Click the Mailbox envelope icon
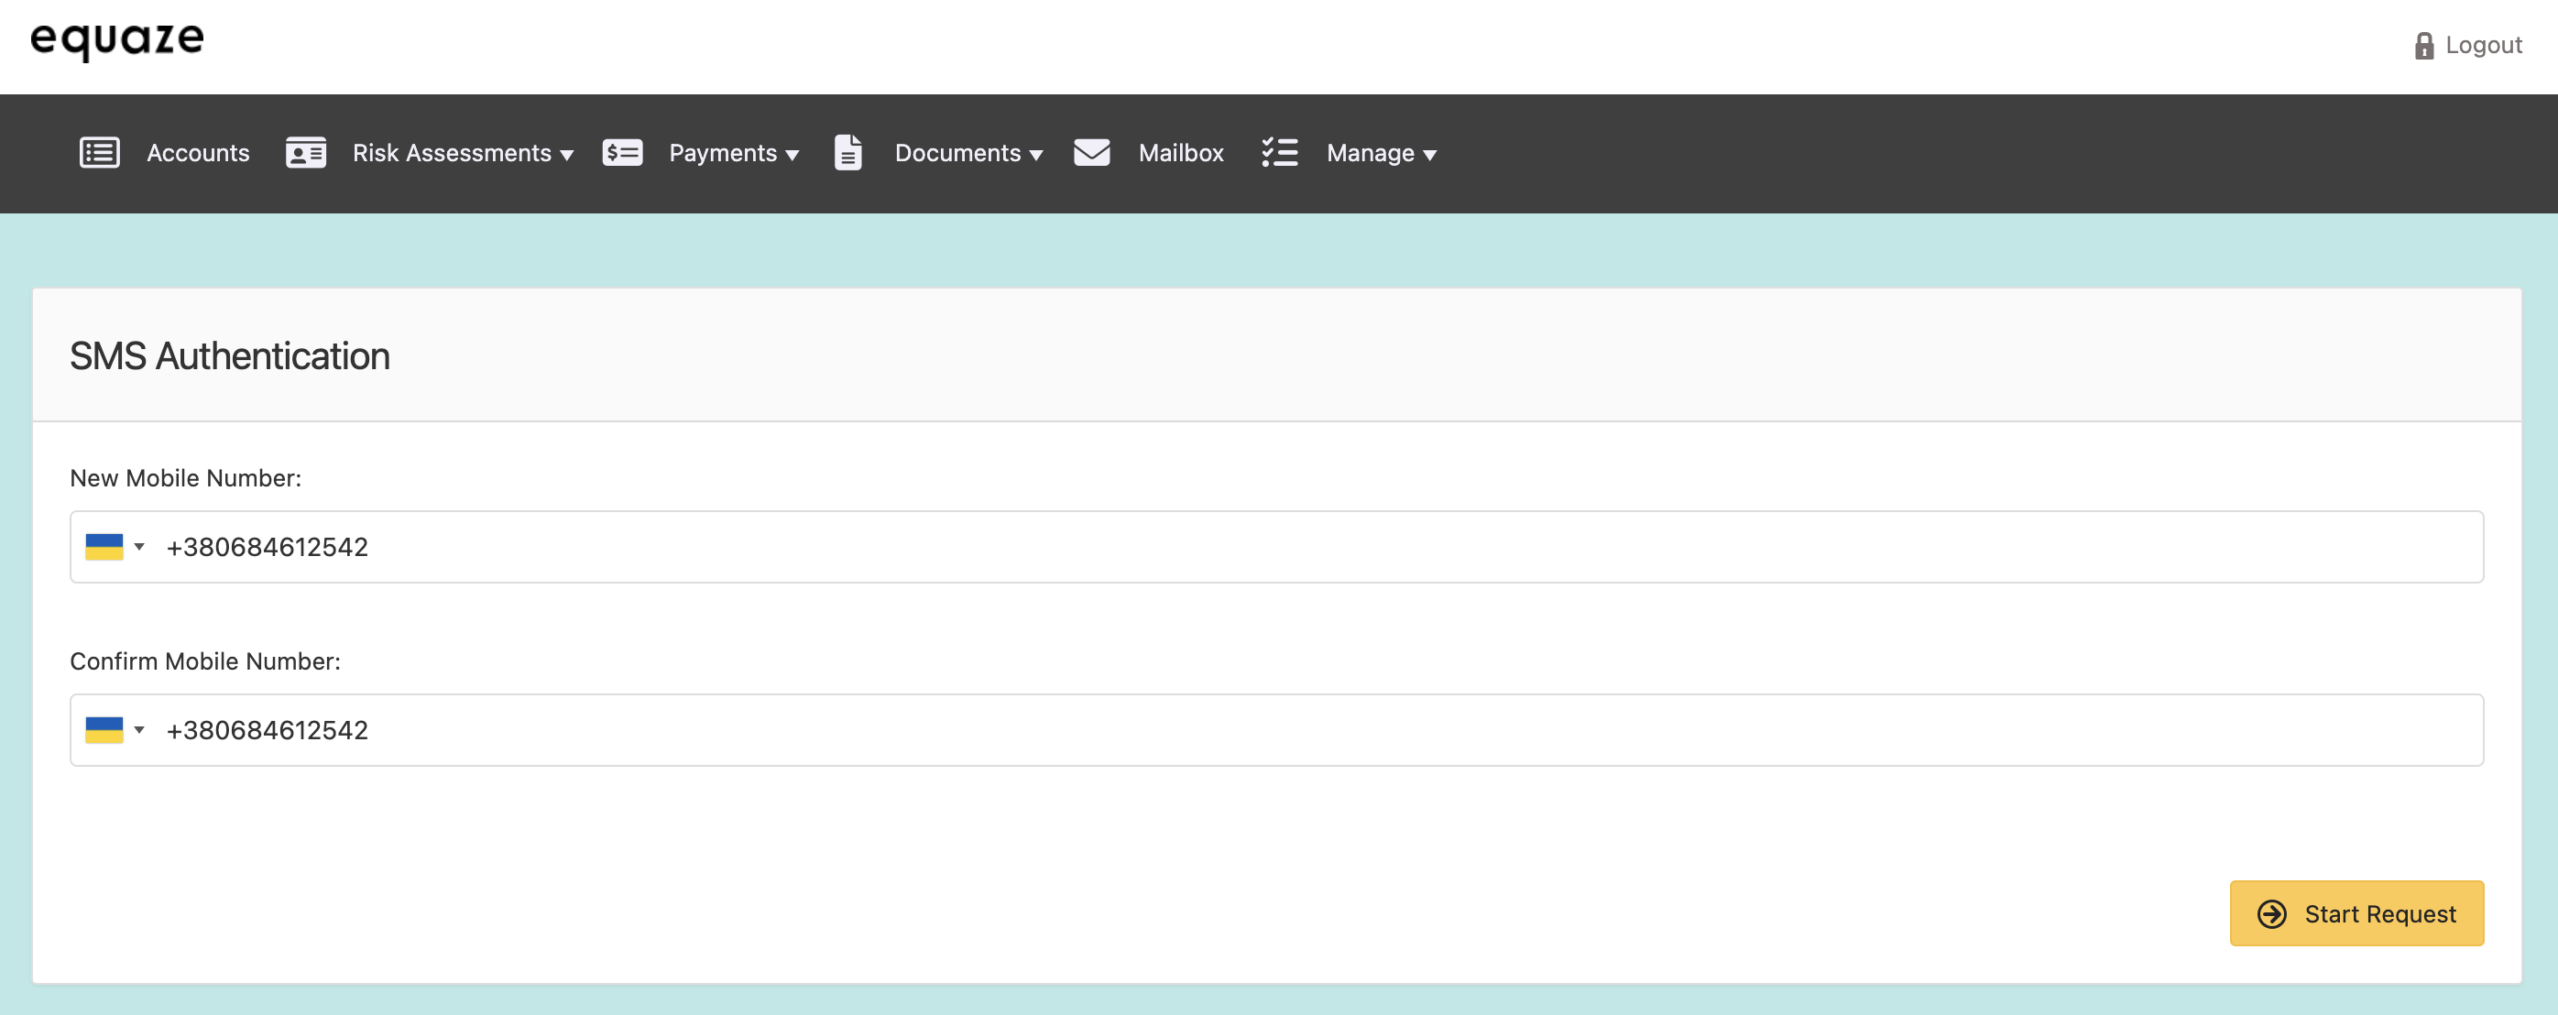2558x1015 pixels. click(x=1091, y=153)
